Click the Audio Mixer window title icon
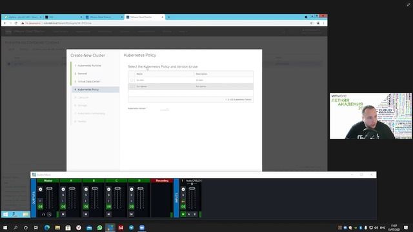 [x=34, y=175]
